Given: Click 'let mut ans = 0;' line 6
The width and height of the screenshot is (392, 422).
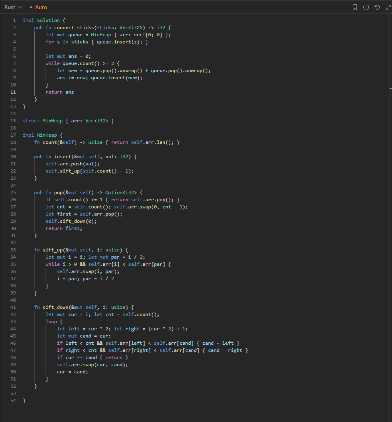Looking at the screenshot, I should (x=69, y=56).
